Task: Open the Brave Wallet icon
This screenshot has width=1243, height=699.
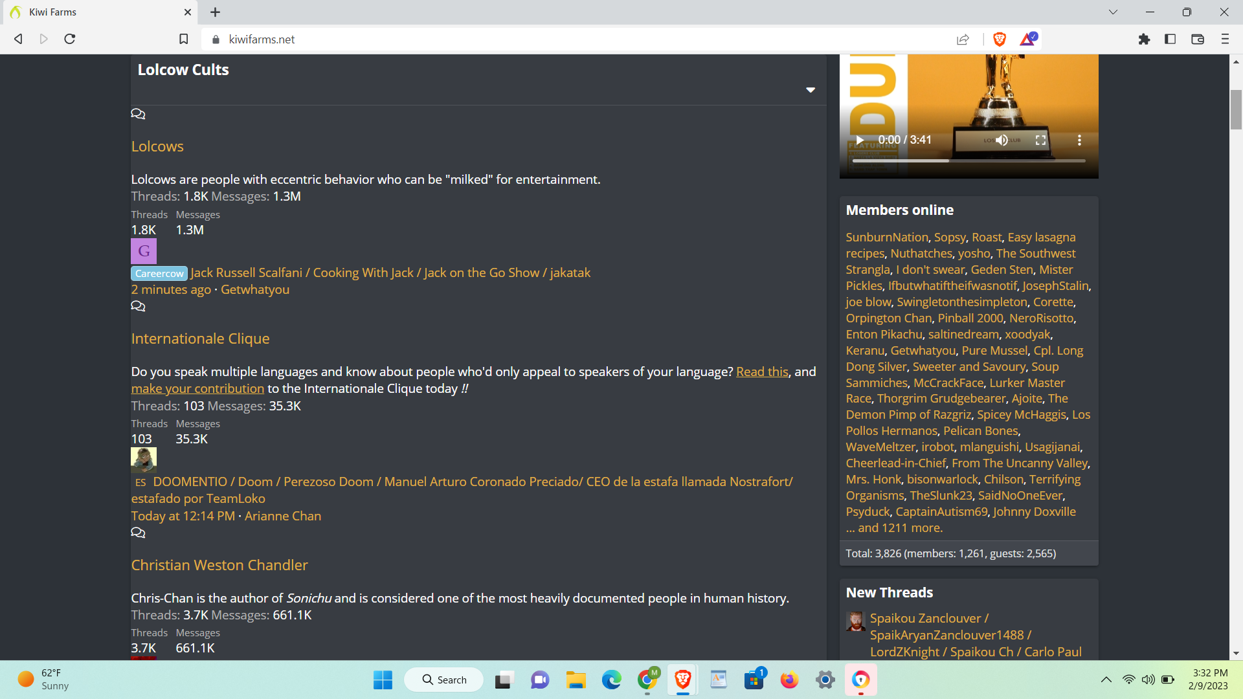Action: pyautogui.click(x=1198, y=39)
